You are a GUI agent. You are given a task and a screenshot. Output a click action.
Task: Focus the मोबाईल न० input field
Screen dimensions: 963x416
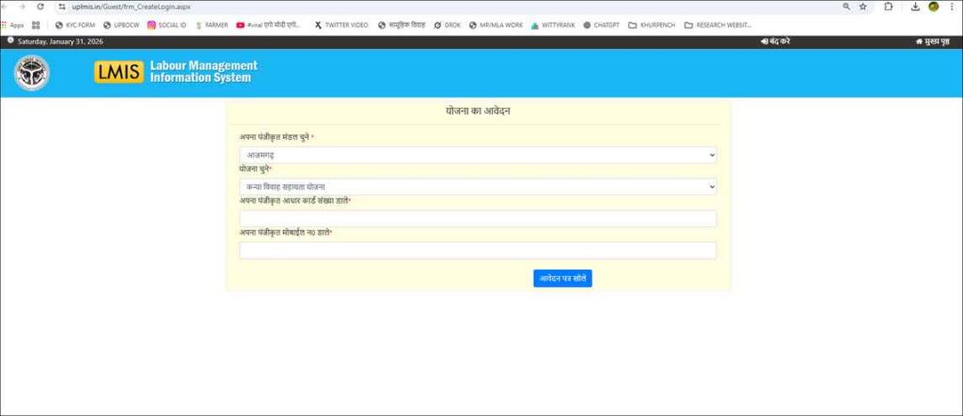coord(478,251)
